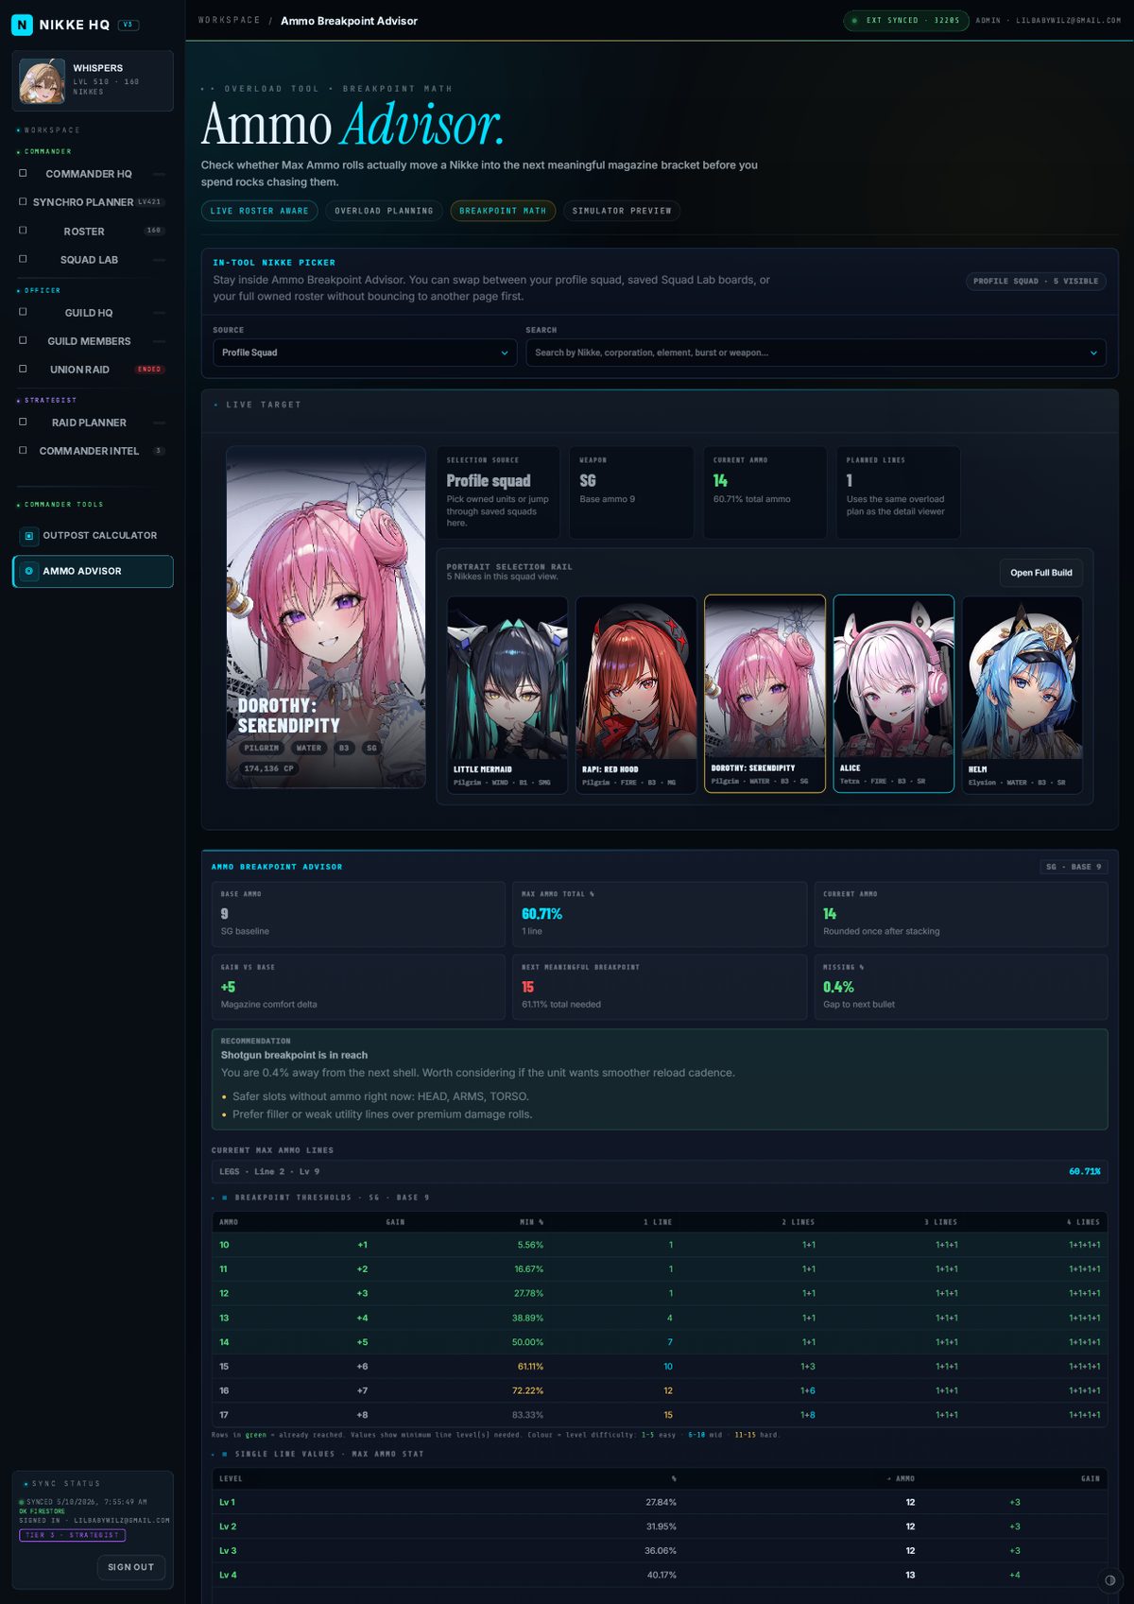
Task: Go to Squad Lab in the sidebar
Action: tap(93, 260)
